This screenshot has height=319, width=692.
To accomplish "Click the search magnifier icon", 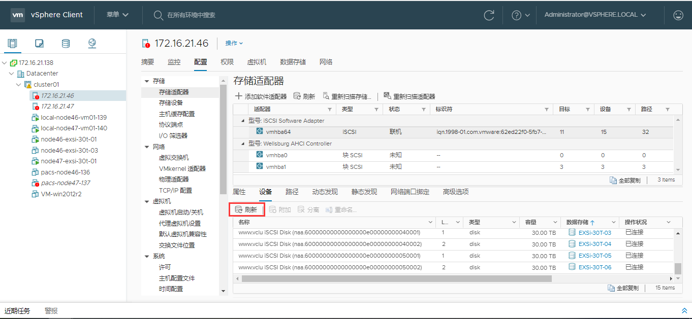I will [x=158, y=15].
